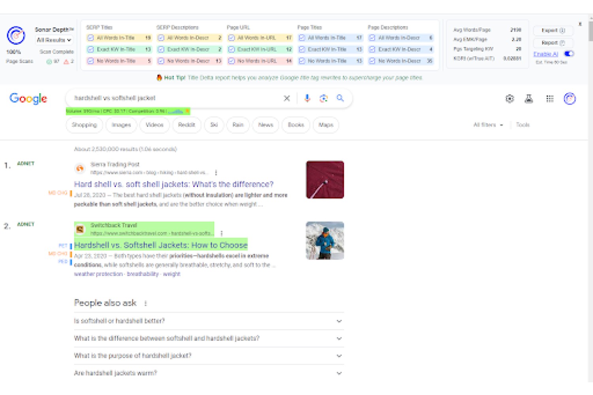593x395 pixels.
Task: Open the All filters dropdown
Action: [488, 125]
